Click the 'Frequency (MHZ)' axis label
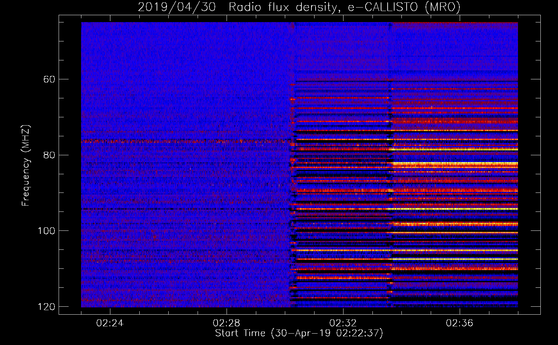Screen dimensions: 558x345 [26, 166]
